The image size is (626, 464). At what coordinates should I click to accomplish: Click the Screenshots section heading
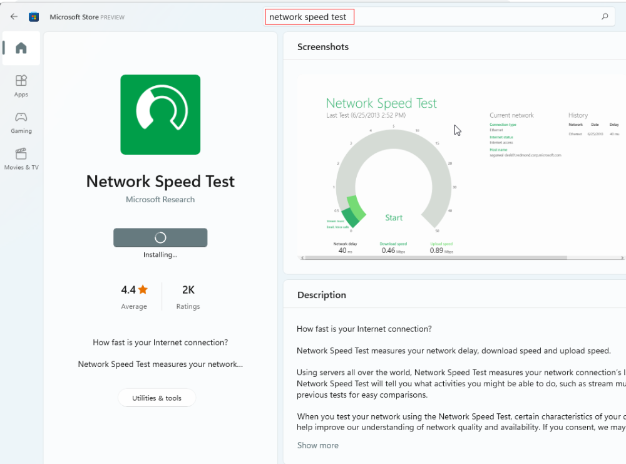[x=323, y=47]
